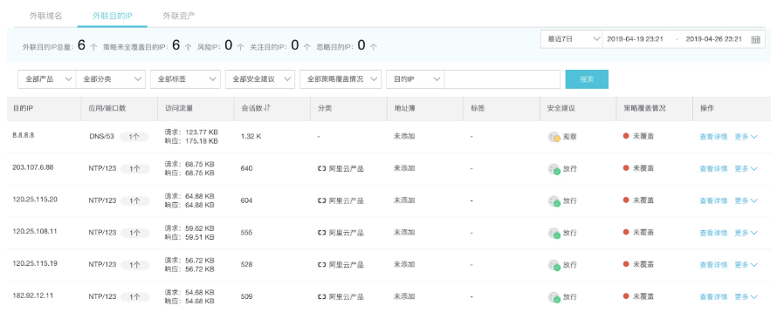The width and height of the screenshot is (777, 326).
Task: Click the calendar icon in date range
Action: pos(755,39)
